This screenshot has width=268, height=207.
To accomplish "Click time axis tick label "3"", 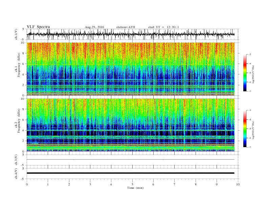I will coord(90,184).
